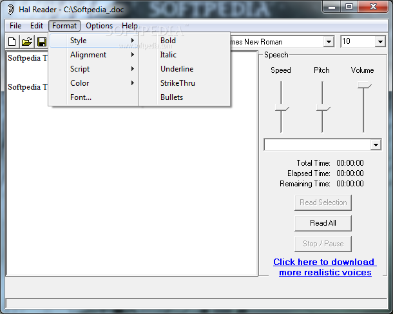This screenshot has height=314, width=393.
Task: Open the Edit menu
Action: (37, 26)
